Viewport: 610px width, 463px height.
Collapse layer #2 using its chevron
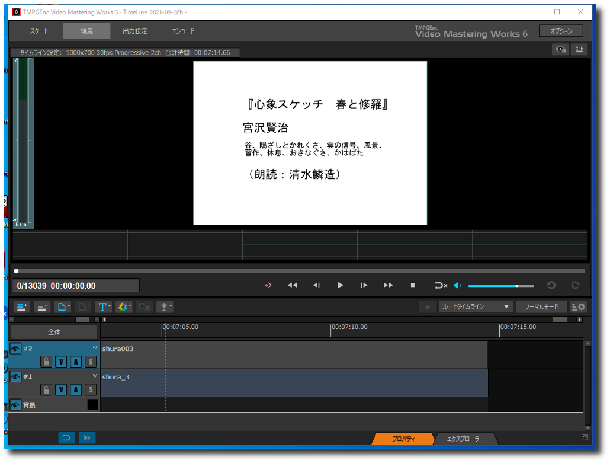94,348
